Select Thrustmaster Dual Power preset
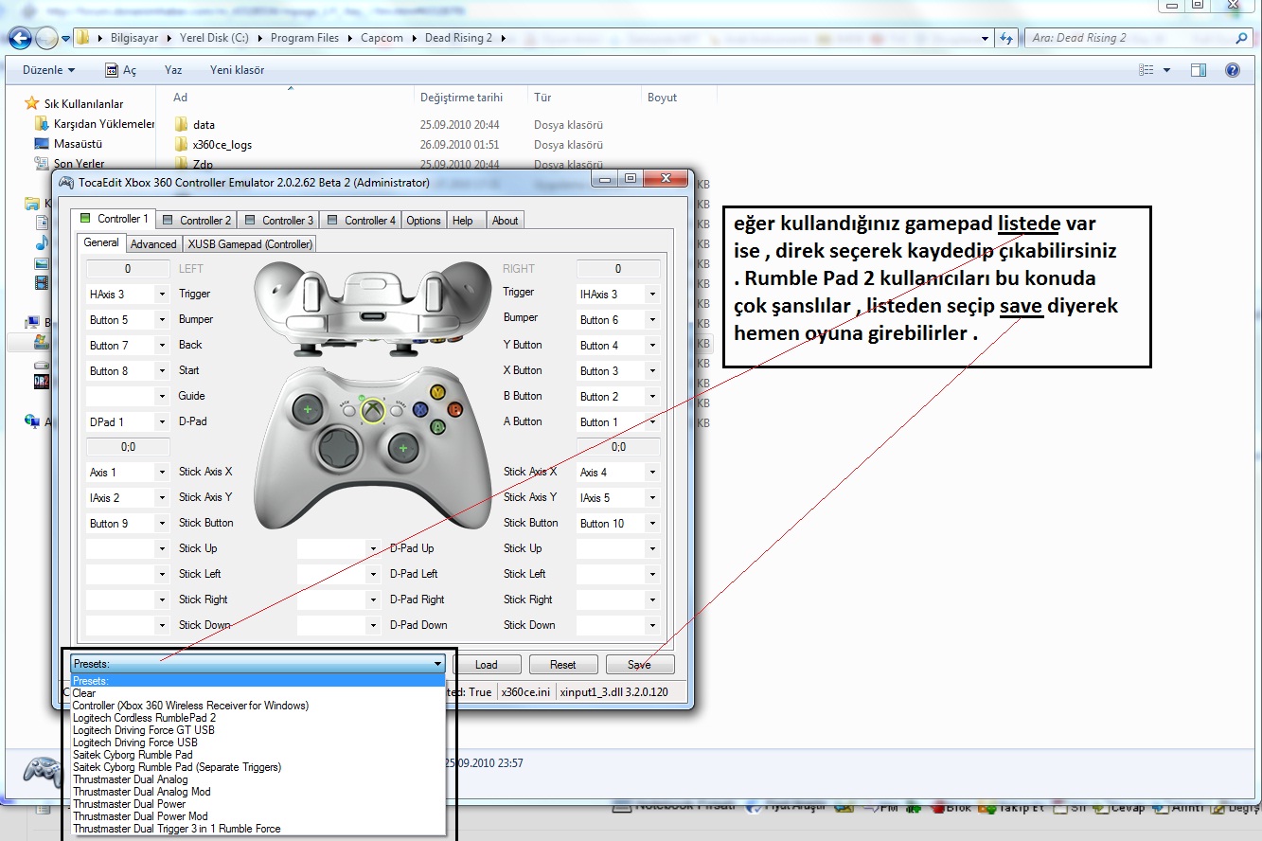The image size is (1262, 841). 258,804
